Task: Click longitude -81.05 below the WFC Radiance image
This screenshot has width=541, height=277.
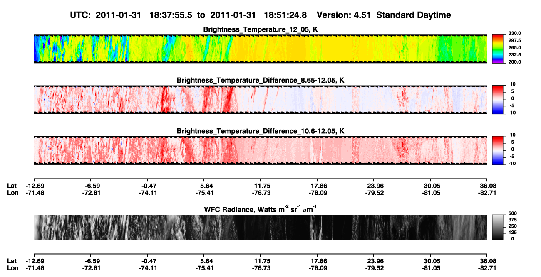Action: pos(430,268)
